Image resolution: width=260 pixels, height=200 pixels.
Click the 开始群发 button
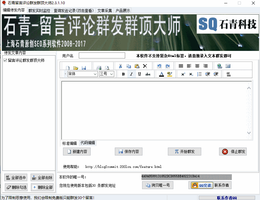[184, 152]
